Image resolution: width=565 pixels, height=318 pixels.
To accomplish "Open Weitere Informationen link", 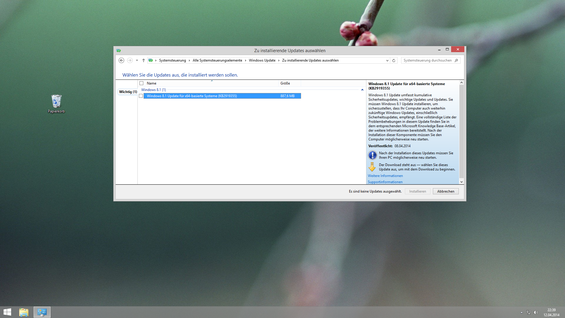I will pos(385,176).
